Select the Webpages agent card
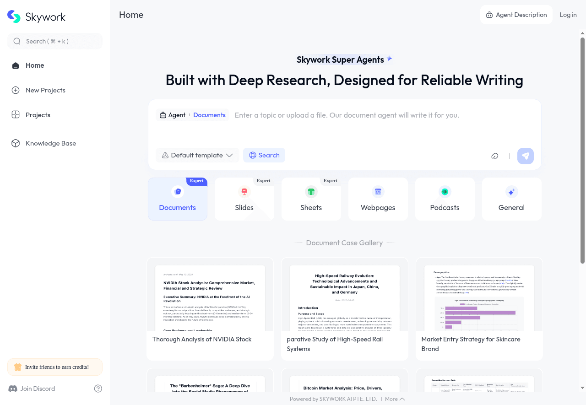586x405 pixels. 378,199
